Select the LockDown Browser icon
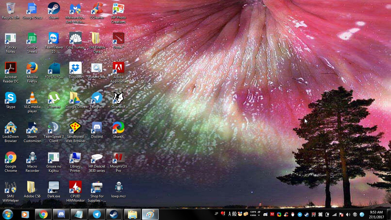This screenshot has height=220, width=391. coord(11,132)
